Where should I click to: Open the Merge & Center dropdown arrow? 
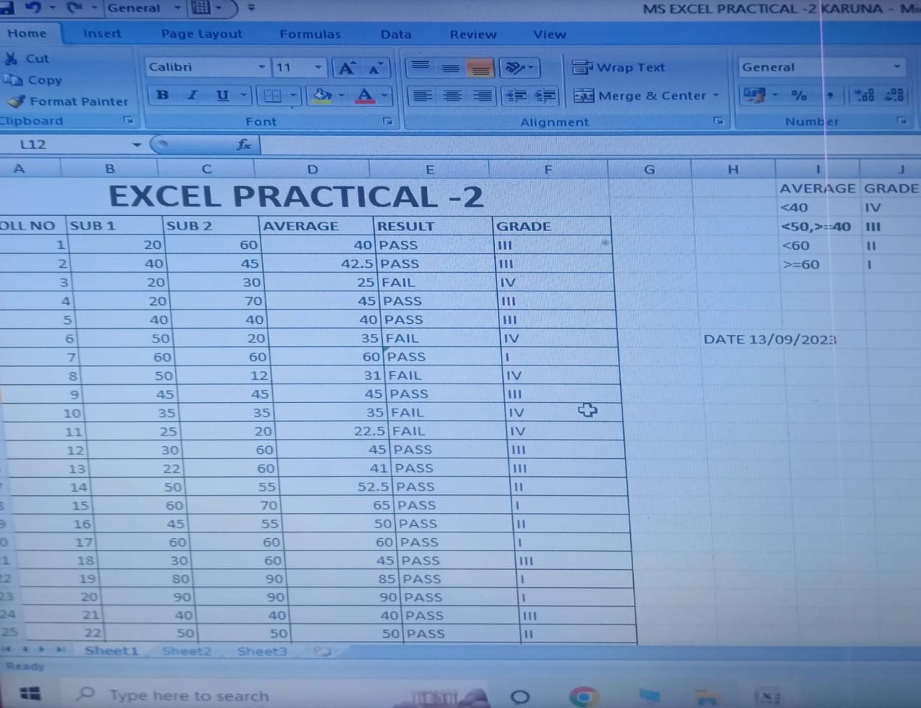click(x=716, y=96)
